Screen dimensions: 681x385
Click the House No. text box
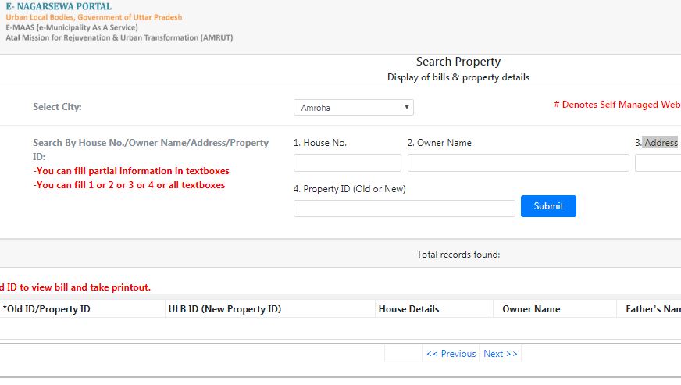click(x=347, y=162)
